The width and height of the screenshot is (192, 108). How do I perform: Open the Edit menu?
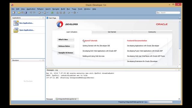(18, 9)
